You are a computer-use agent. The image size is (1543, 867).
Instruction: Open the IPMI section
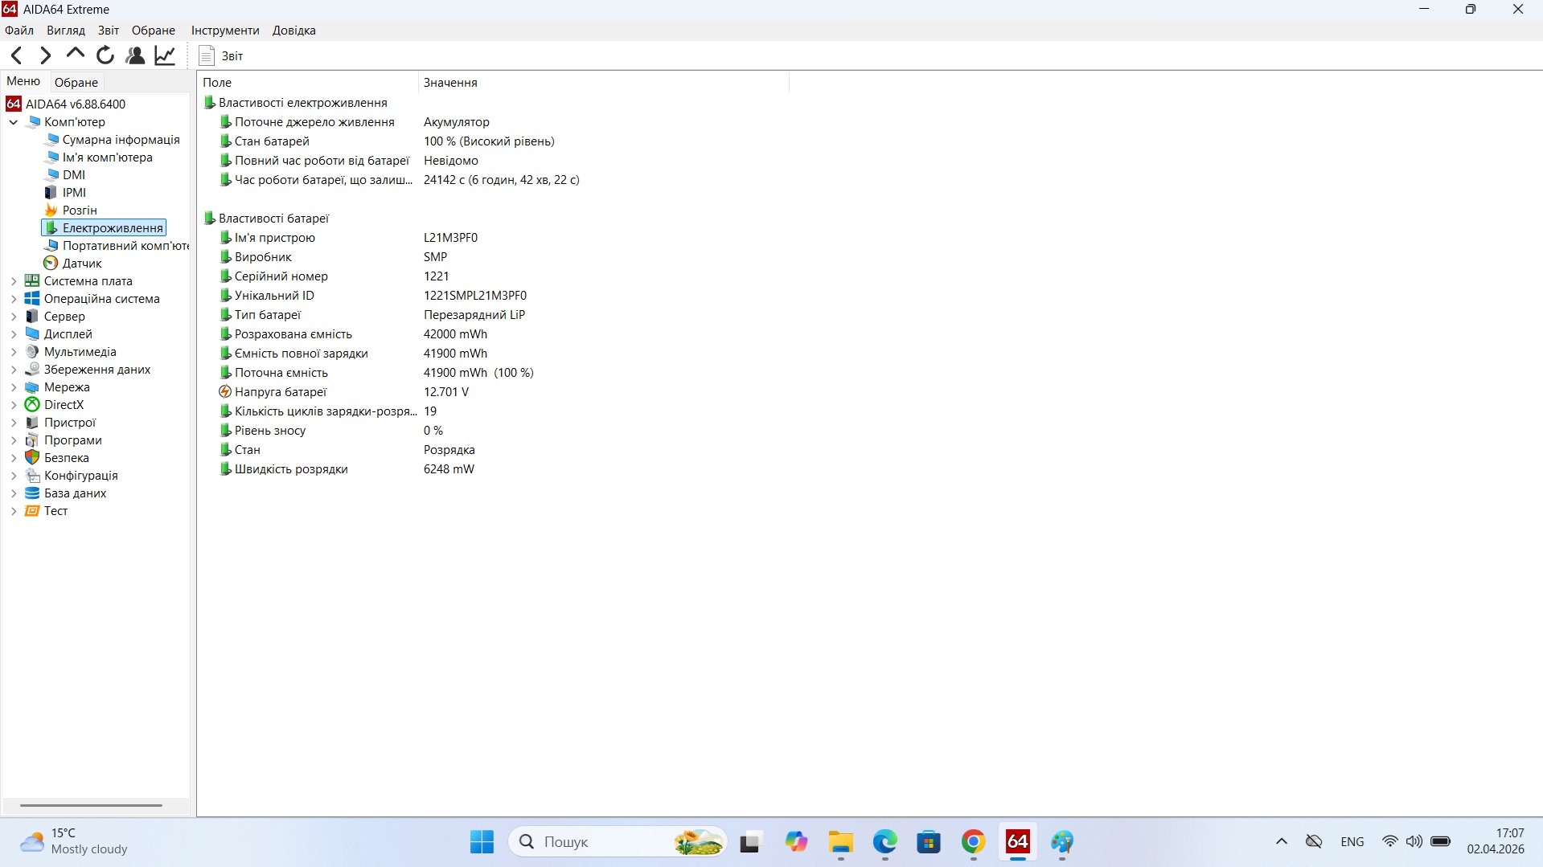click(x=73, y=192)
